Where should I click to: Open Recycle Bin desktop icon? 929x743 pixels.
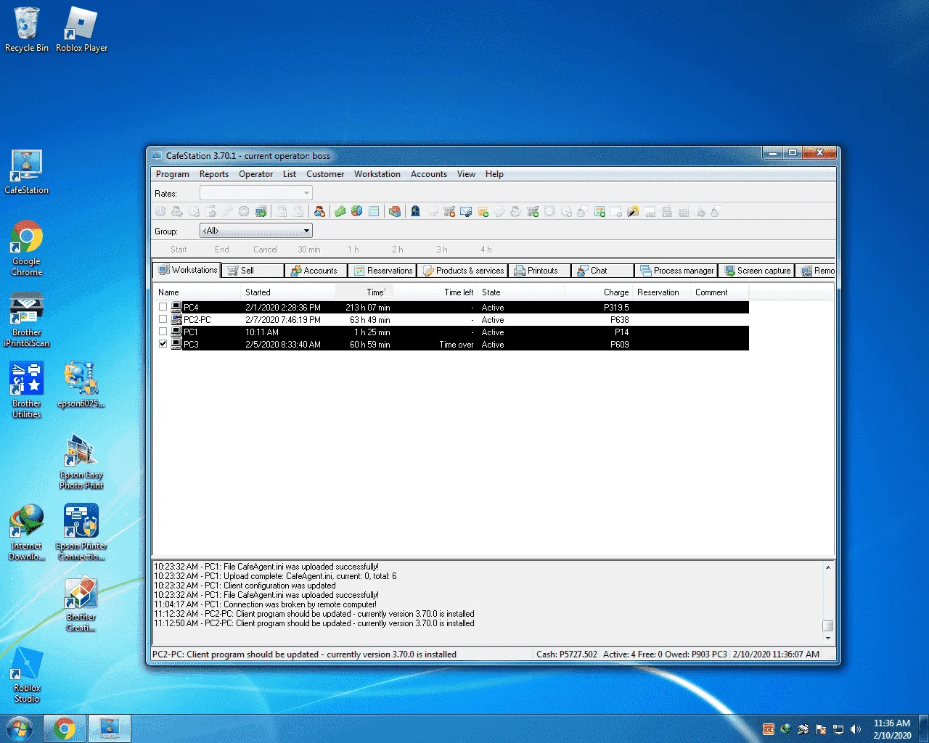[27, 29]
